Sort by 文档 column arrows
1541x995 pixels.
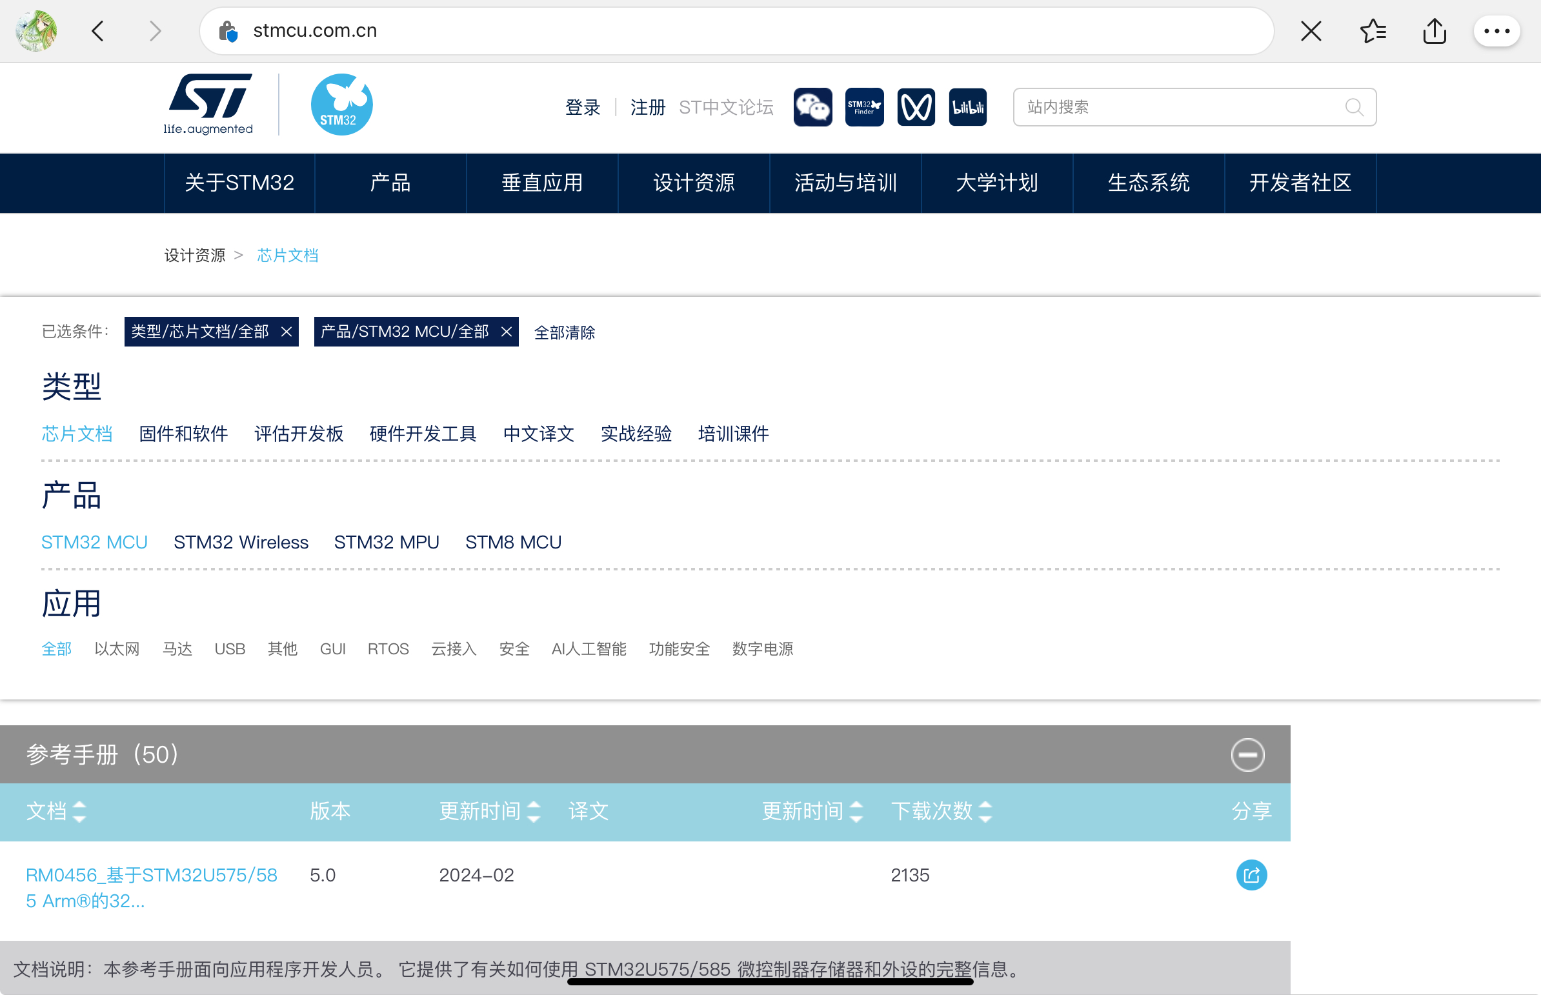click(x=79, y=812)
